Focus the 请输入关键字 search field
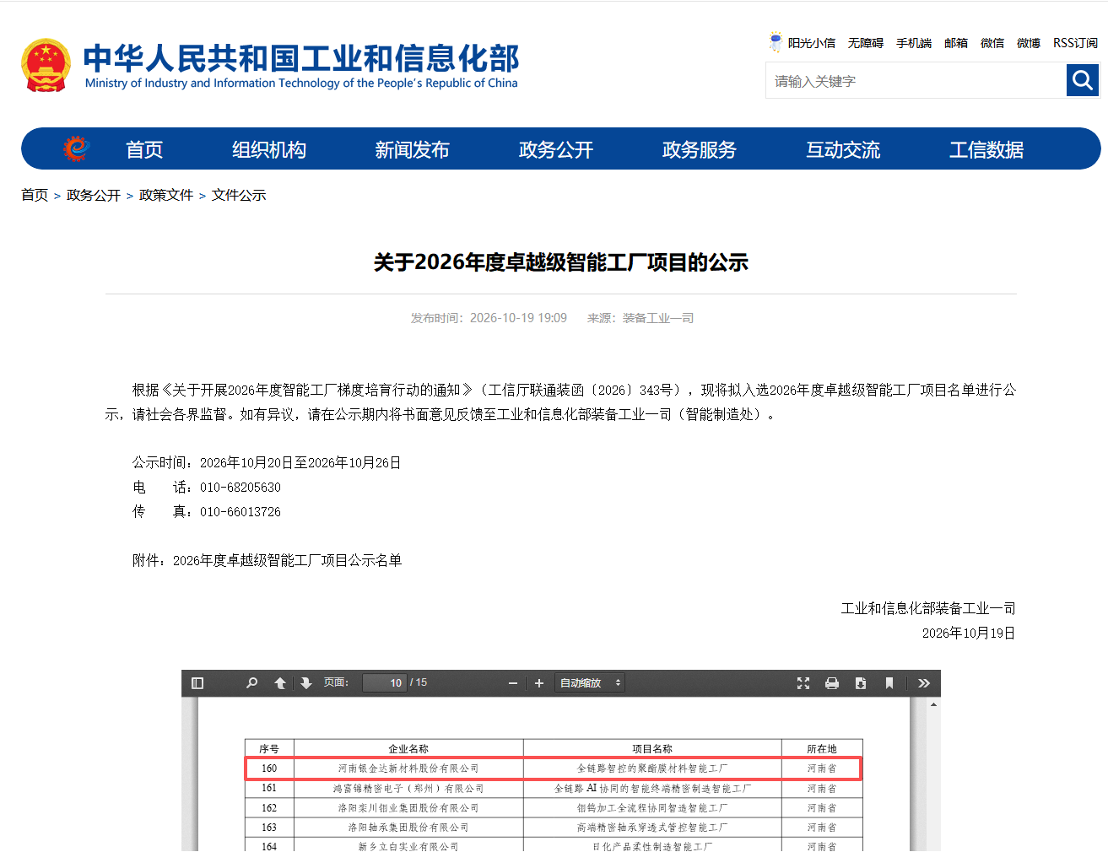 click(x=916, y=80)
